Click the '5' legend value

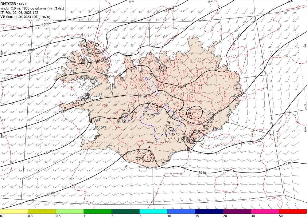click(x=140, y=216)
